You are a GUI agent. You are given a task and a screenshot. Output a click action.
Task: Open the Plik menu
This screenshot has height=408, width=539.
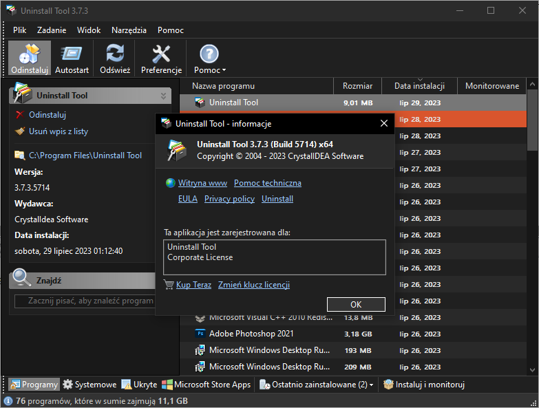[19, 30]
